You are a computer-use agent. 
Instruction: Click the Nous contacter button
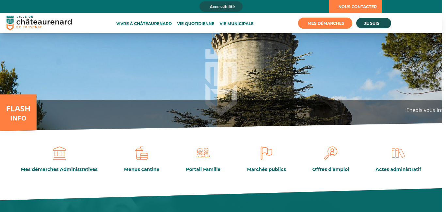click(356, 7)
